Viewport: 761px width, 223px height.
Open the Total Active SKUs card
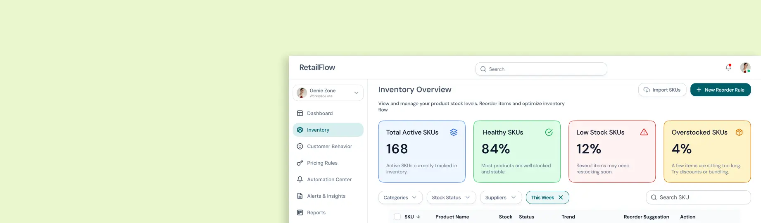click(422, 152)
